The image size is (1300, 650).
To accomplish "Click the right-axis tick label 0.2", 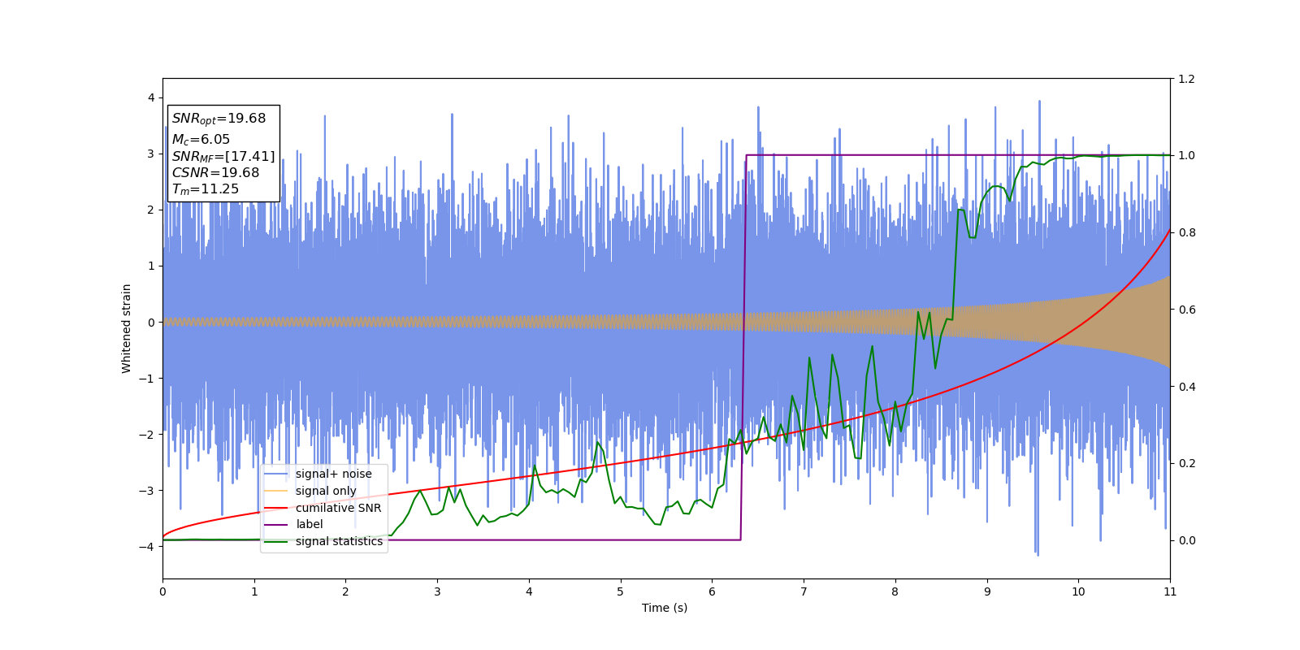I will coord(1186,464).
